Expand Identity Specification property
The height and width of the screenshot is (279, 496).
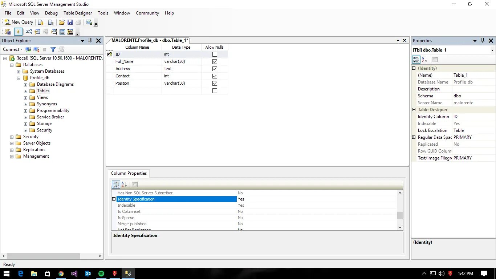point(114,199)
